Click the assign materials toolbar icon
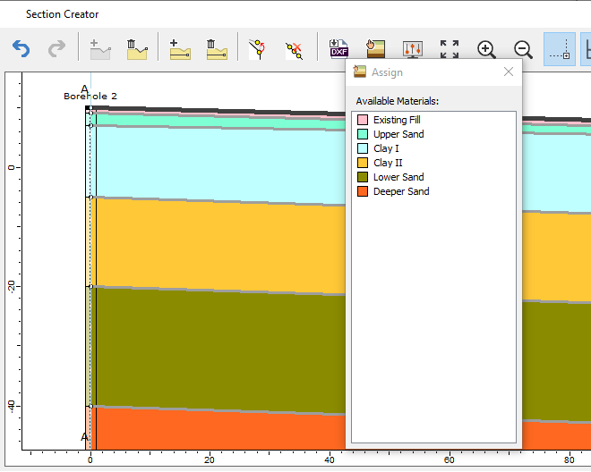 374,49
